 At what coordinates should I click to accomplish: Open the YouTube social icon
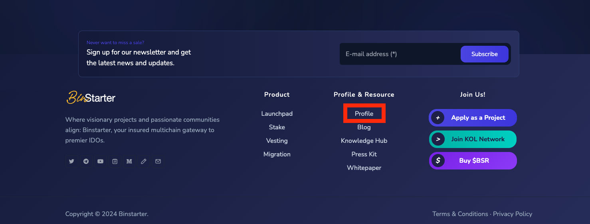pos(100,161)
